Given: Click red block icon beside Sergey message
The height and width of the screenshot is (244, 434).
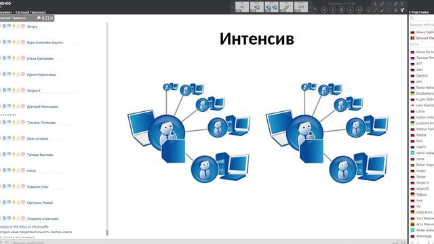Looking at the screenshot, I should [23, 26].
